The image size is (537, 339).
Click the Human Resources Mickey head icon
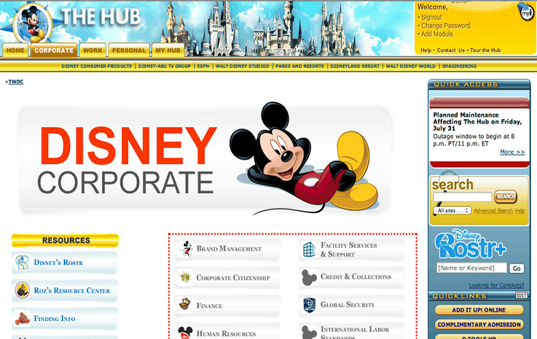pos(185,332)
